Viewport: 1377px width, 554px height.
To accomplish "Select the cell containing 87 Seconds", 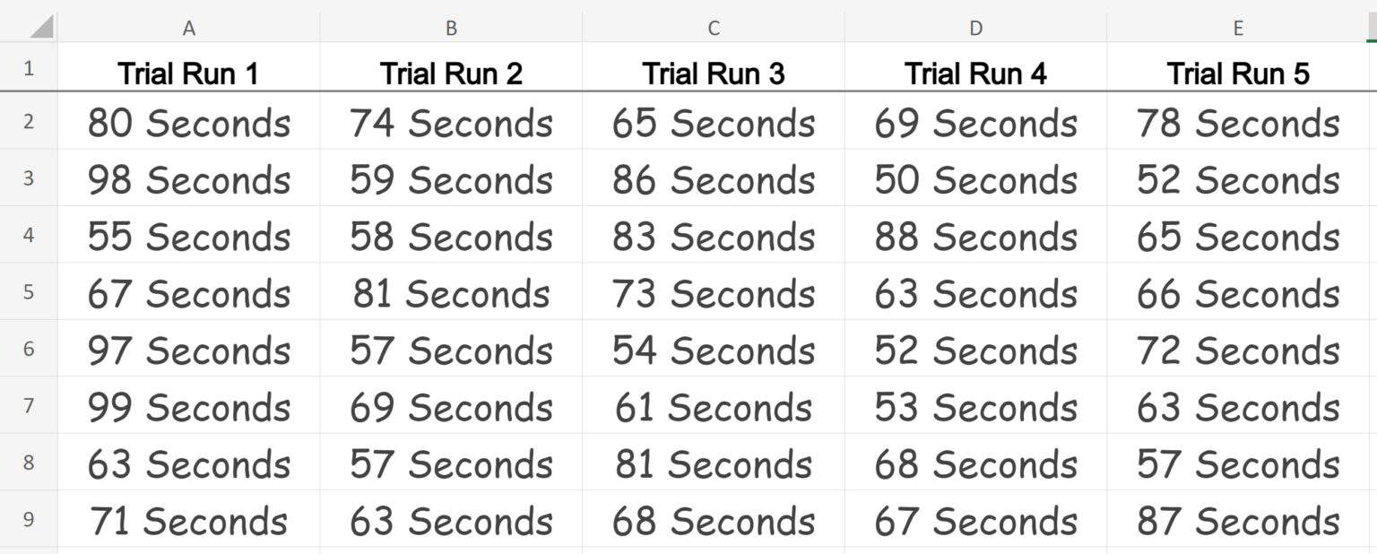I will coord(1237,520).
